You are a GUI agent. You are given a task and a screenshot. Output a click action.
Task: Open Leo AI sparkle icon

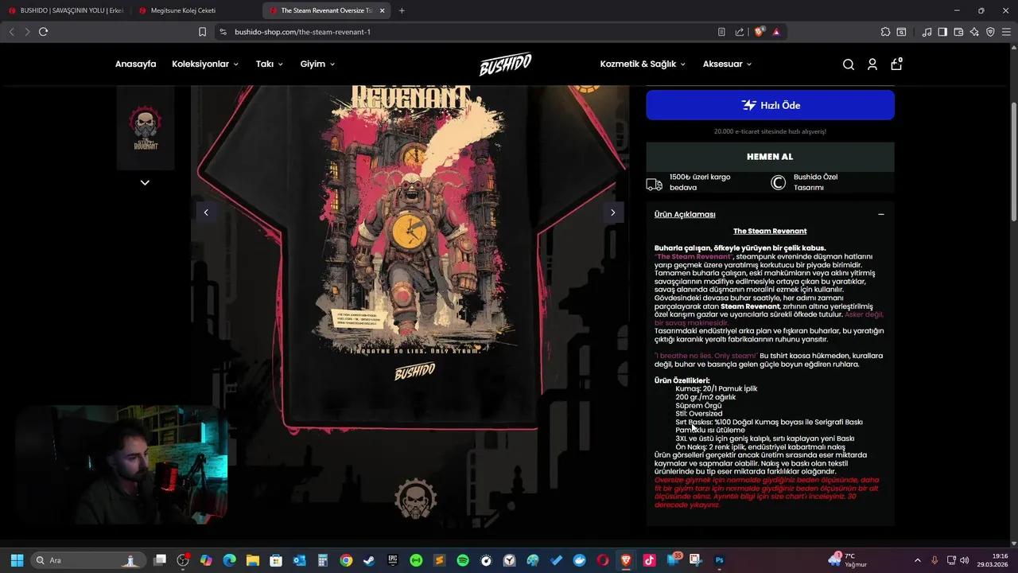click(x=974, y=32)
